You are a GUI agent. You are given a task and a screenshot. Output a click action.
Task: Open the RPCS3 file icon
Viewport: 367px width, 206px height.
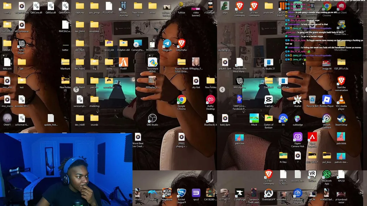click(x=341, y=174)
